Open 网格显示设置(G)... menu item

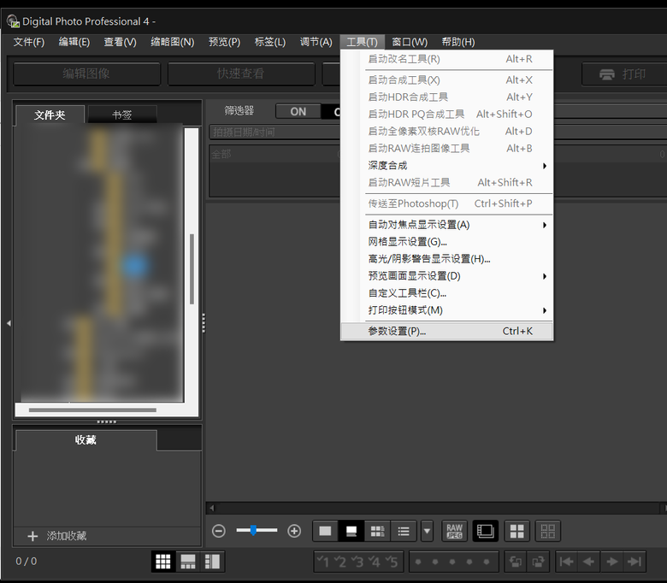(446, 242)
